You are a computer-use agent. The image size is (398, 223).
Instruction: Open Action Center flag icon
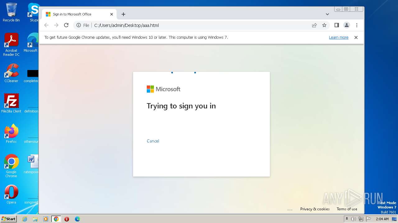point(368,219)
